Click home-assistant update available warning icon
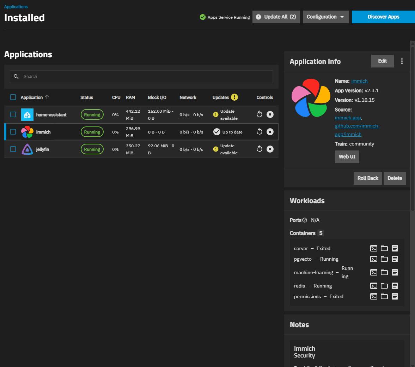 pyautogui.click(x=216, y=114)
